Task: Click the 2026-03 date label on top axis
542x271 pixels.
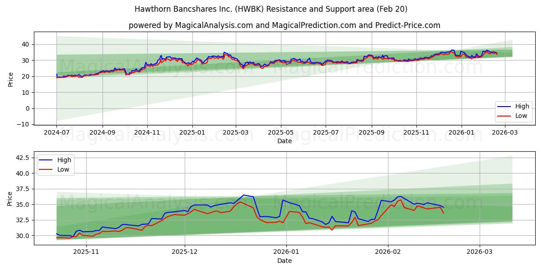Action: tap(505, 133)
